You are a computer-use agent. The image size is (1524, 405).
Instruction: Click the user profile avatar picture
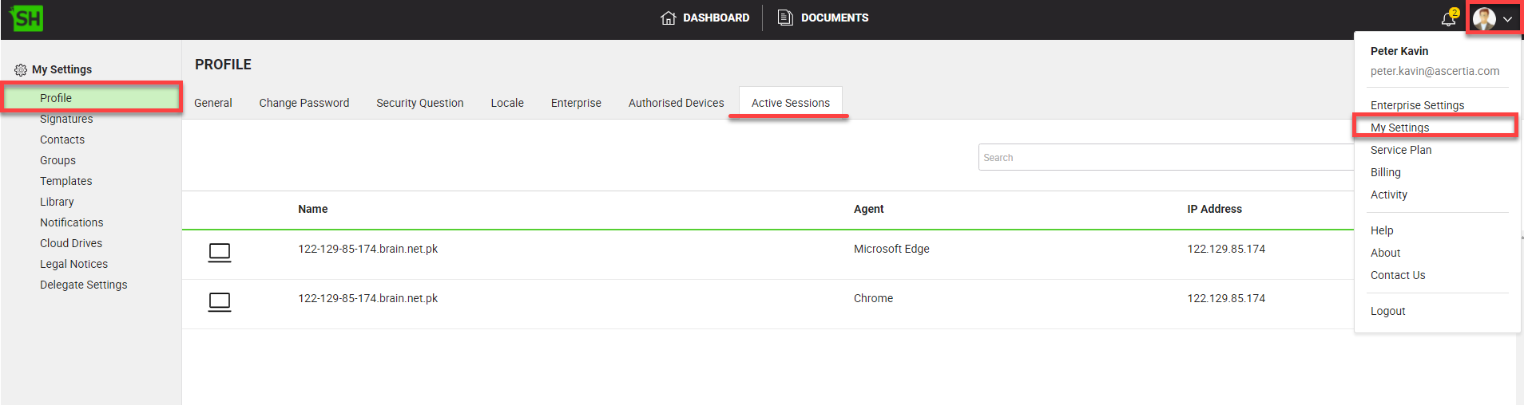tap(1484, 18)
